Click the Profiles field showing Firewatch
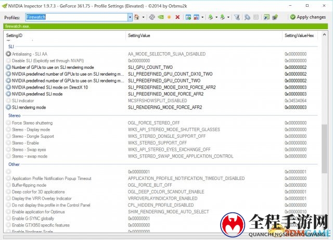Screen dimensions: 333x240 pyautogui.click(x=76, y=17)
